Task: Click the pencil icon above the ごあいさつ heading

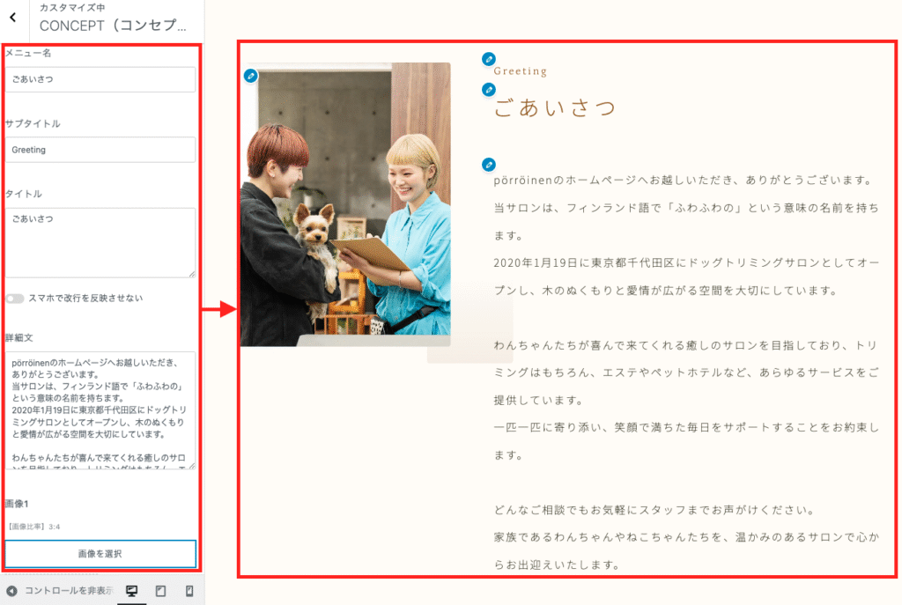Action: coord(489,90)
